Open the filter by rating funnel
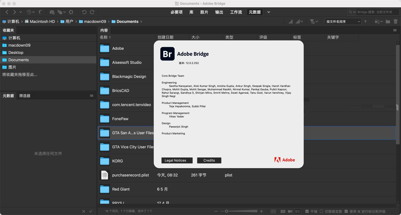The width and height of the screenshot is (401, 215). [314, 21]
